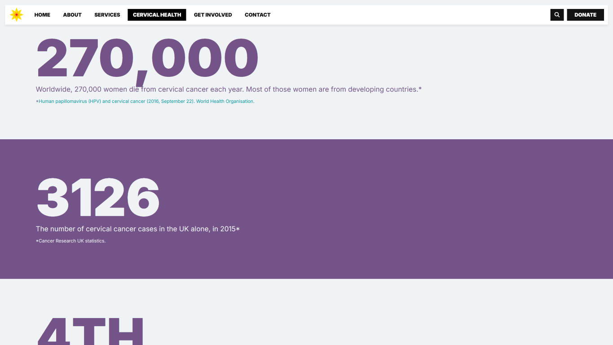
Task: Navigate to the Contact page
Action: tap(257, 15)
